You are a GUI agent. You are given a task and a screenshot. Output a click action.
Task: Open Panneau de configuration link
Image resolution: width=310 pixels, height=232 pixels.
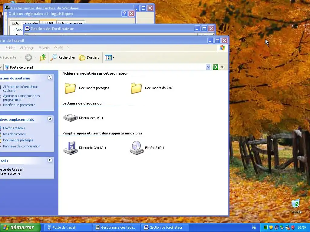click(x=21, y=146)
